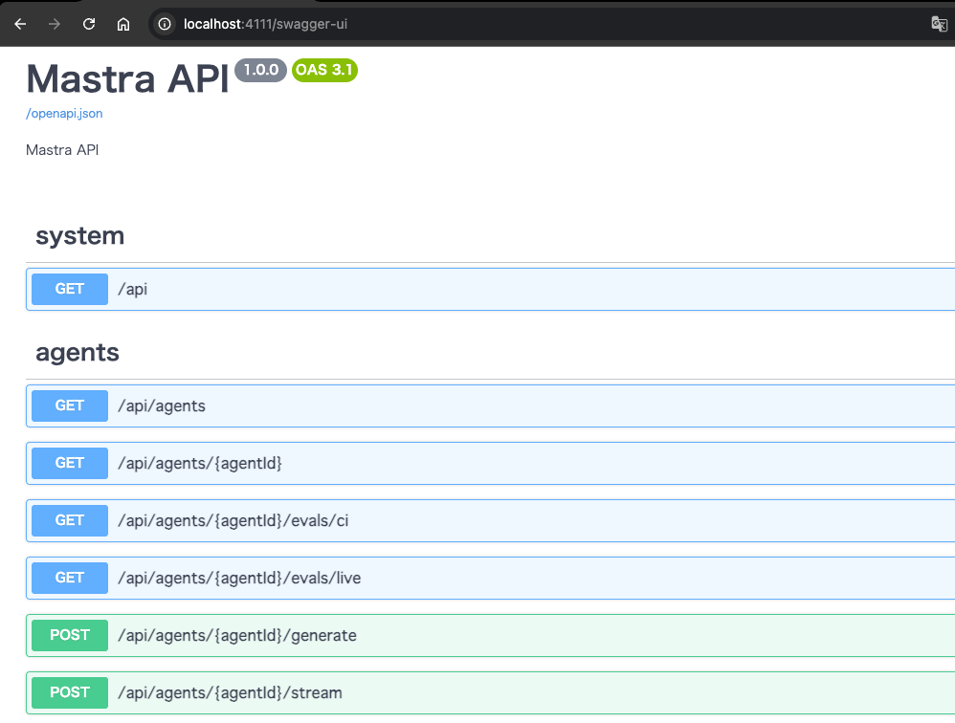Reload the Swagger UI page
The height and width of the screenshot is (723, 955).
[88, 24]
